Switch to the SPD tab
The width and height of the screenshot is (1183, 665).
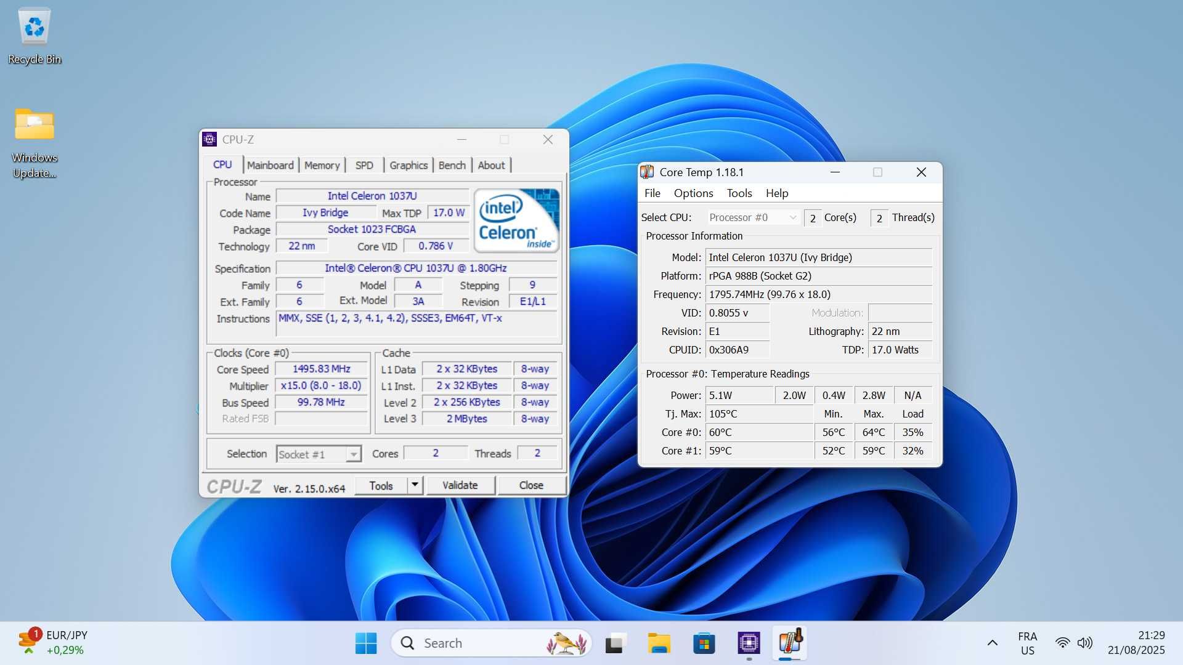364,165
